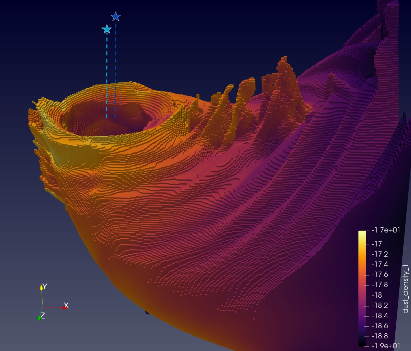
Task: Click the dark blue star marker
Action: tap(116, 16)
